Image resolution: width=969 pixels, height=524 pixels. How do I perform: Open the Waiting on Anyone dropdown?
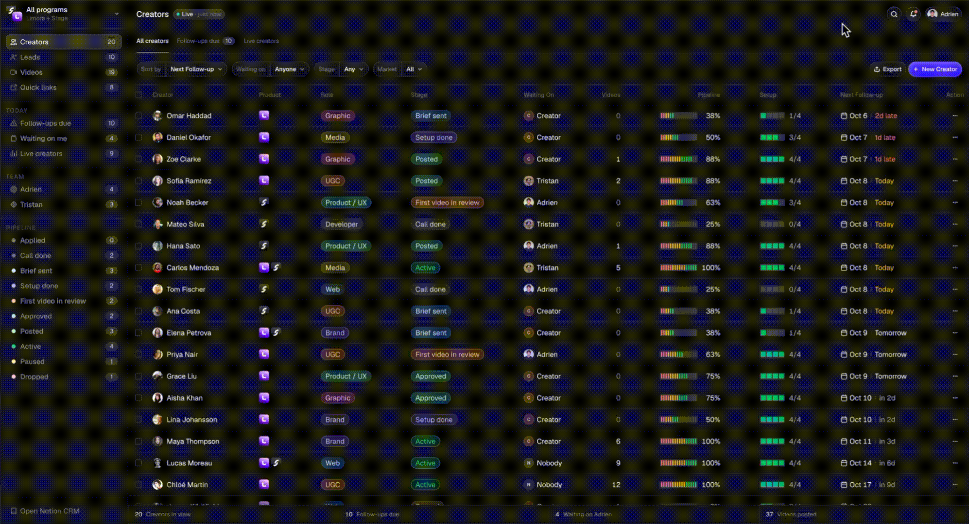tap(270, 69)
